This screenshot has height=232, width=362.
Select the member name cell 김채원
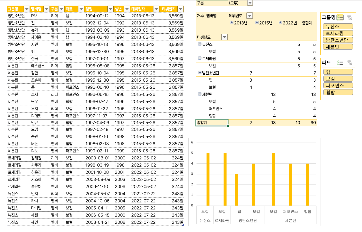tap(36, 158)
